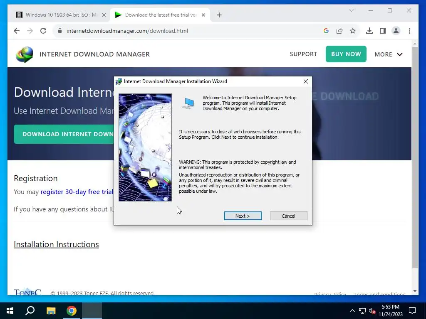Open Chrome profile menu
The image size is (426, 319).
396,31
